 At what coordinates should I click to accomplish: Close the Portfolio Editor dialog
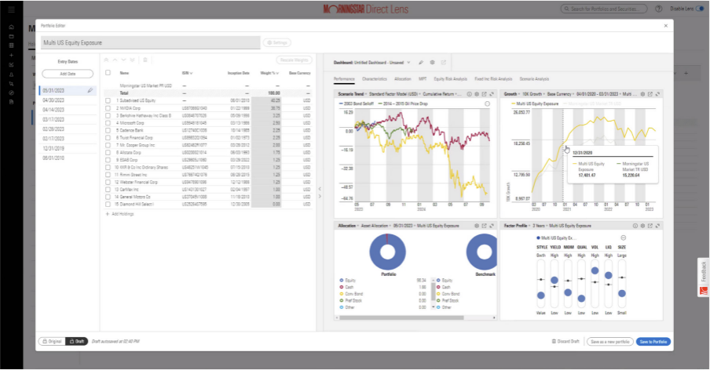click(666, 25)
